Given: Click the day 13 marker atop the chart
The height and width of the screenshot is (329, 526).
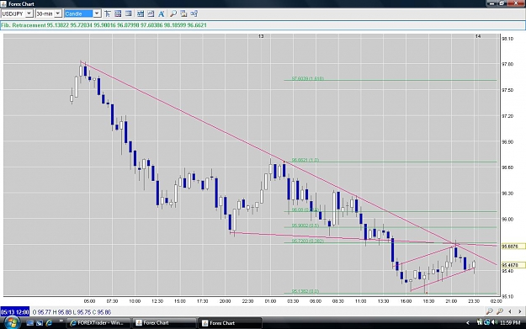Looking at the screenshot, I should click(261, 36).
